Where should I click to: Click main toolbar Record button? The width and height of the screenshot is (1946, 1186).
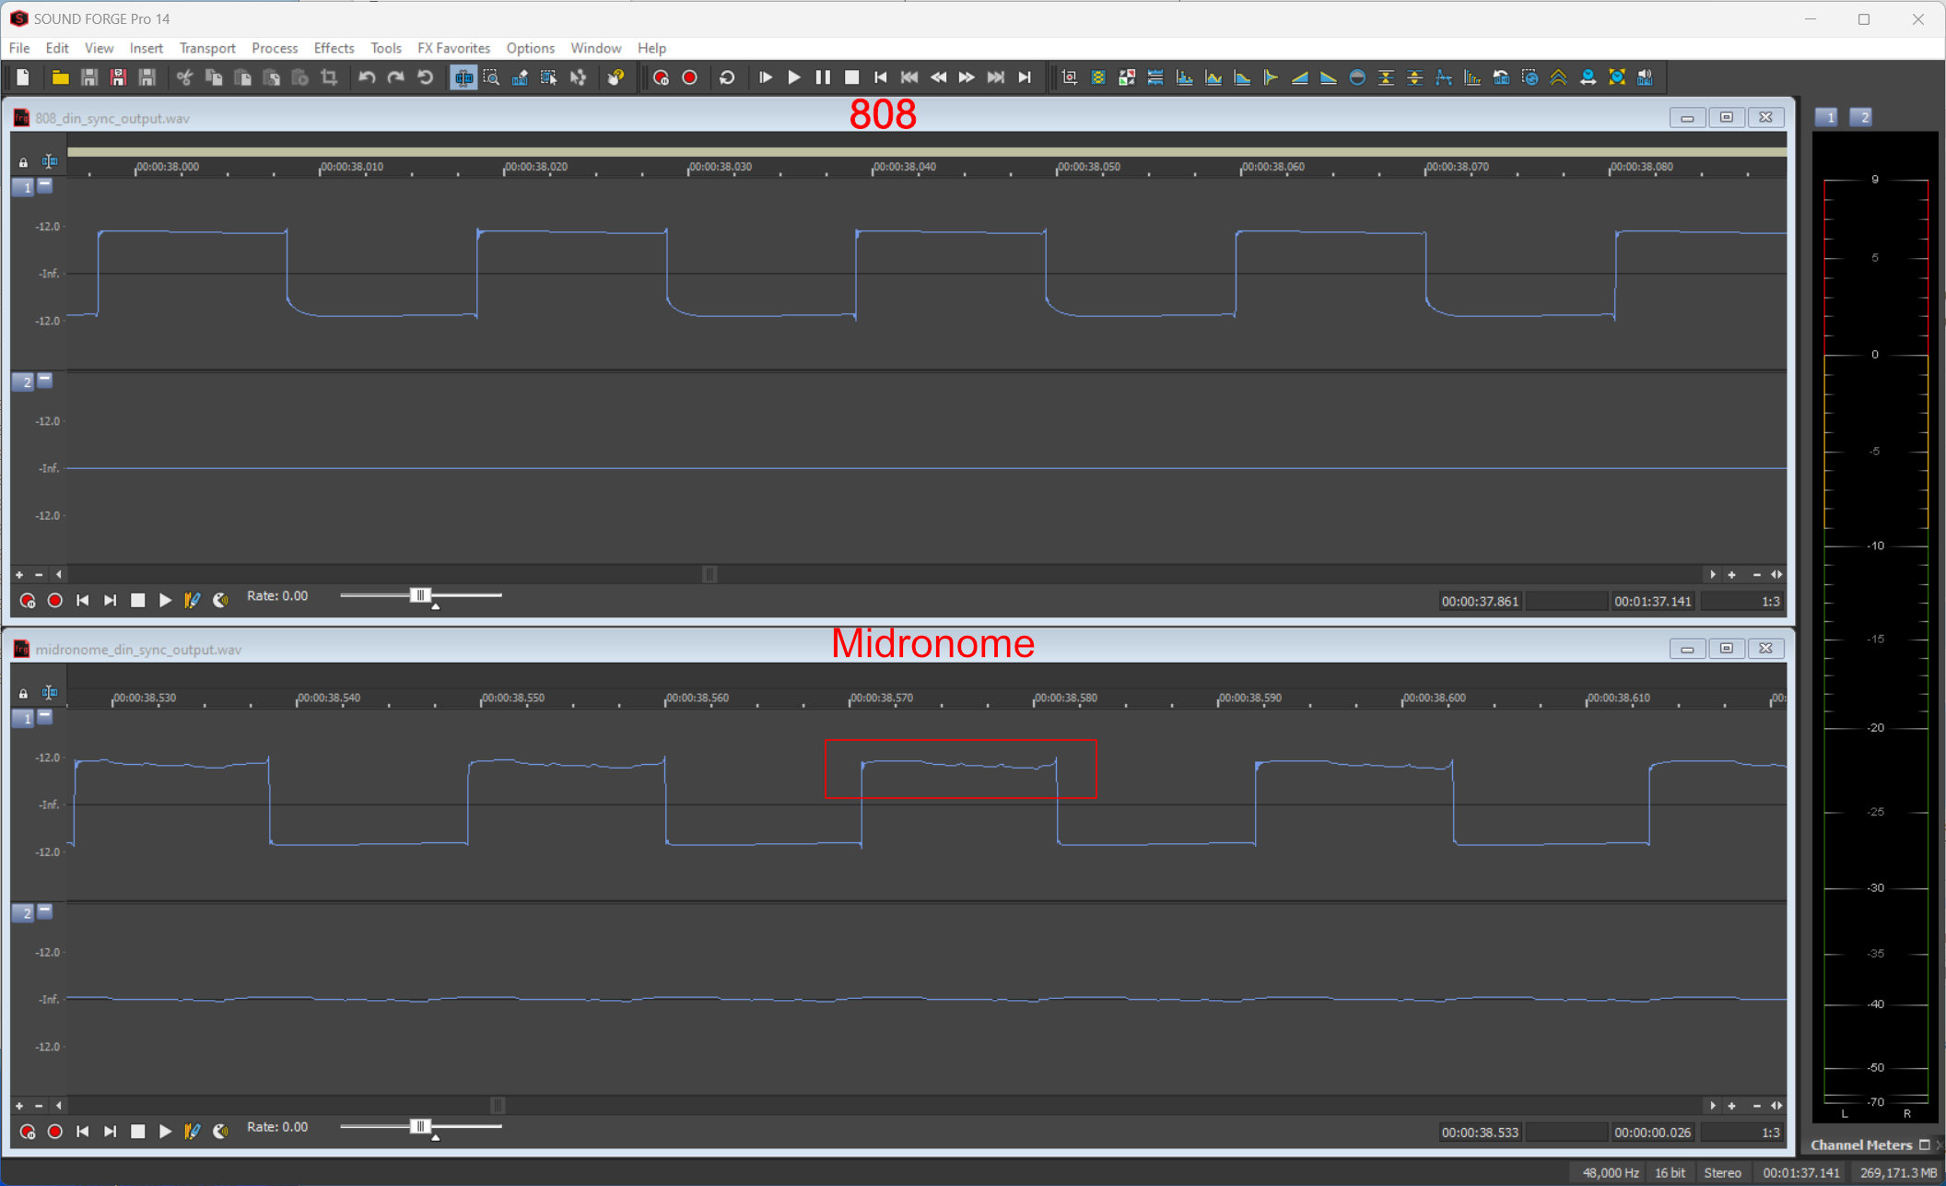tap(689, 78)
